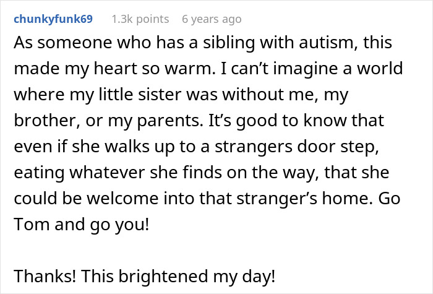The height and width of the screenshot is (294, 433).
Task: Click 'Thanks! This brightened my day!' line
Action: [143, 274]
